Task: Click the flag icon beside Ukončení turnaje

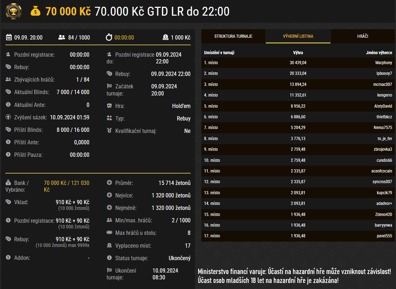Action: pyautogui.click(x=109, y=270)
